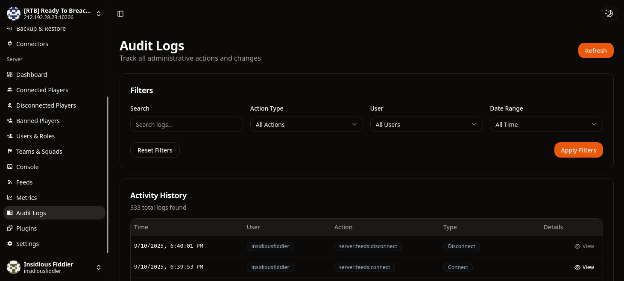Open the Action Type dropdown
Screen dimensions: 624x281
306,124
